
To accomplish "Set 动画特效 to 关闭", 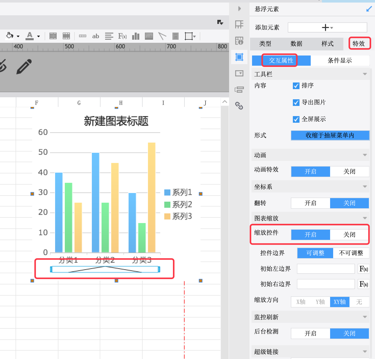I will coord(349,172).
